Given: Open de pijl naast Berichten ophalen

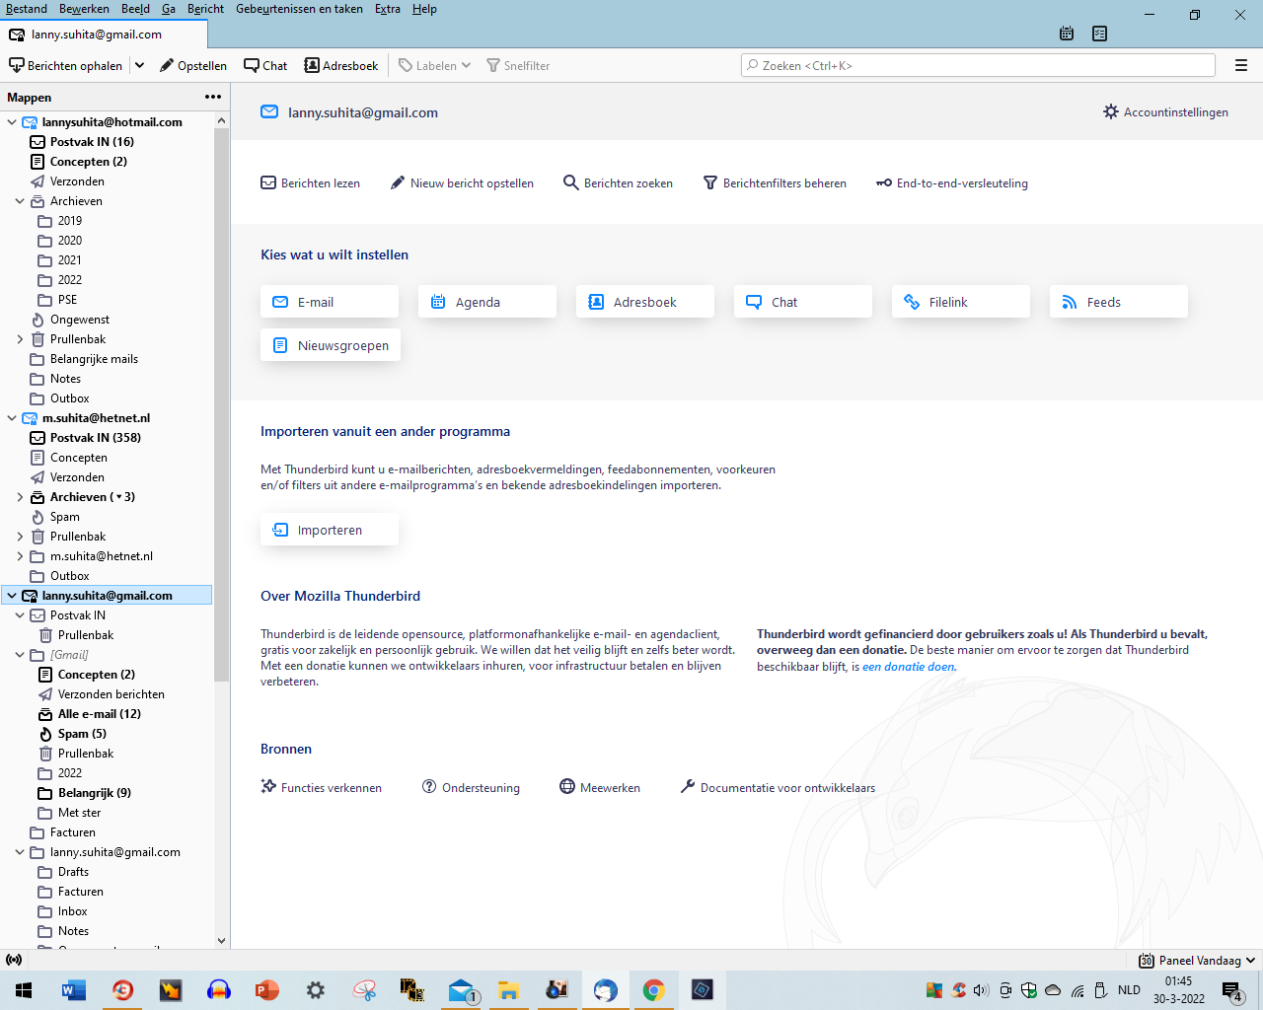Looking at the screenshot, I should click(x=139, y=65).
